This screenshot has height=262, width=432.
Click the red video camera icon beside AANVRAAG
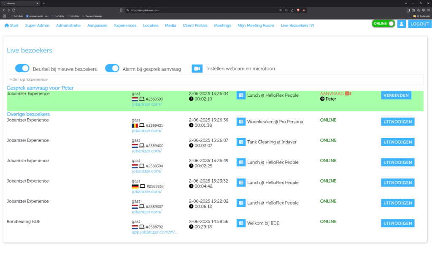348,93
